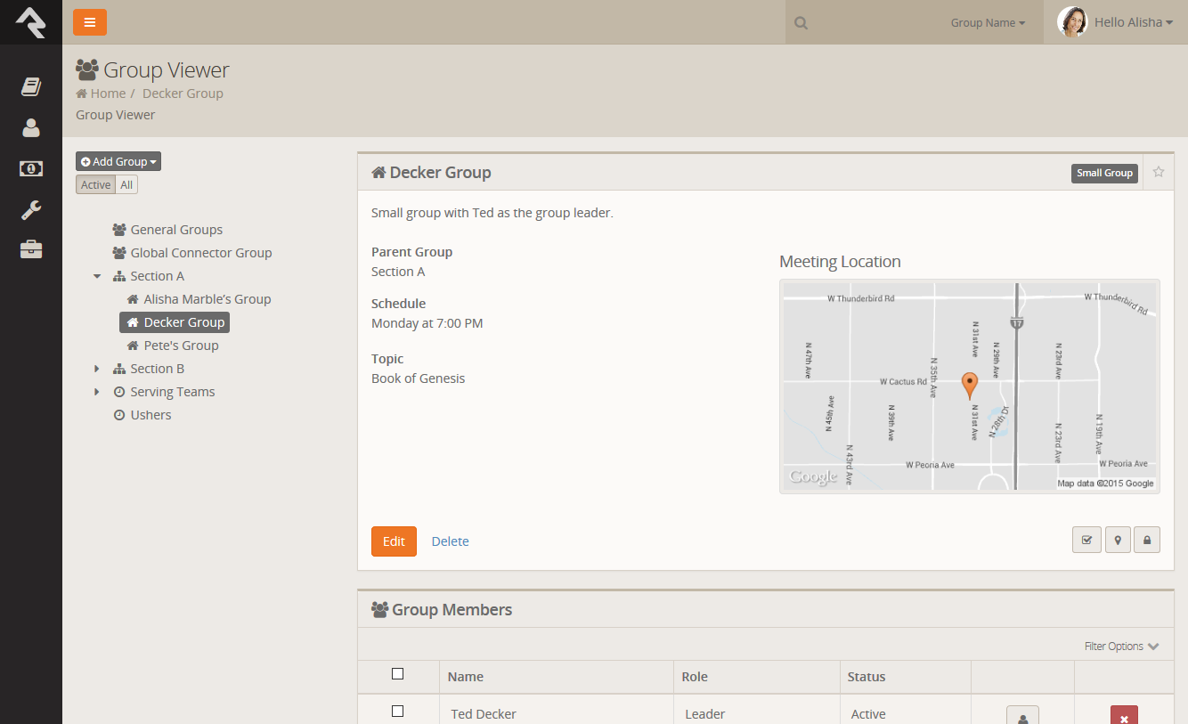Image resolution: width=1188 pixels, height=724 pixels.
Task: Open the Add Group dropdown
Action: (118, 161)
